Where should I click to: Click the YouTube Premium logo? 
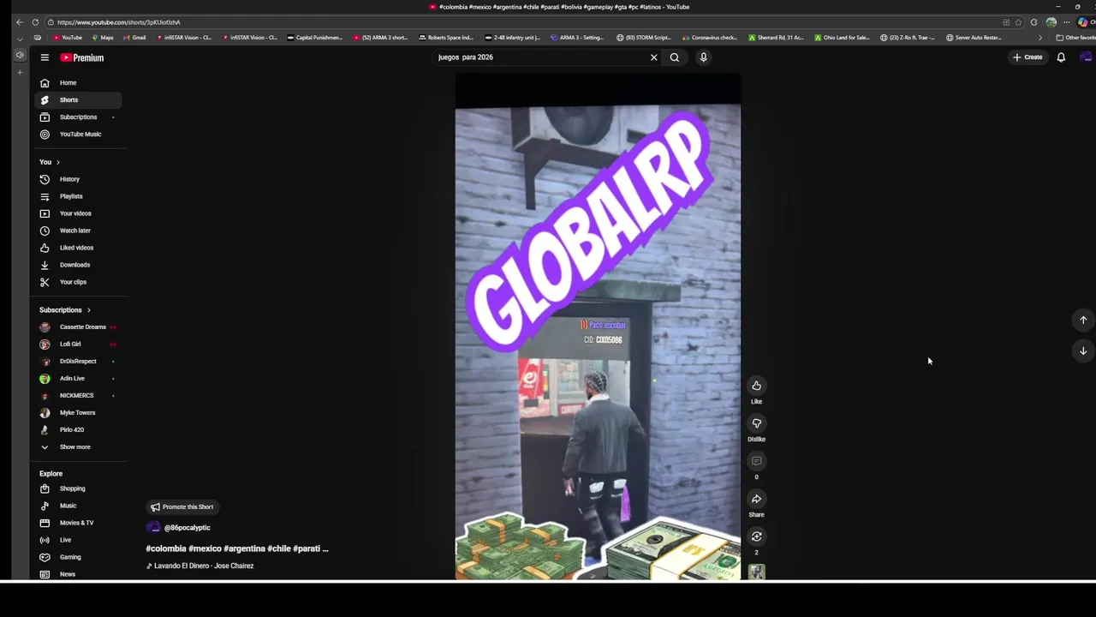point(82,57)
